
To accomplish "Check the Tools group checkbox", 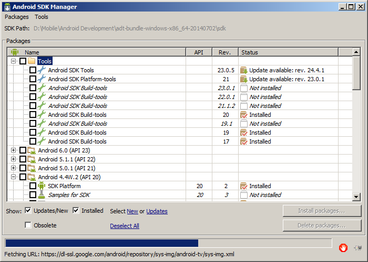I will (x=23, y=61).
